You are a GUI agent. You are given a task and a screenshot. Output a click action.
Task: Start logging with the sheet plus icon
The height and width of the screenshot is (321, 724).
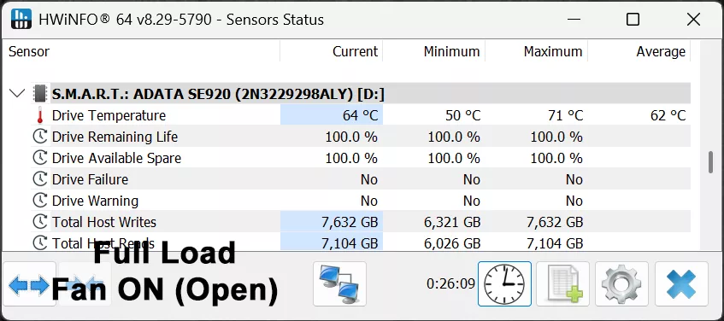[x=562, y=283]
